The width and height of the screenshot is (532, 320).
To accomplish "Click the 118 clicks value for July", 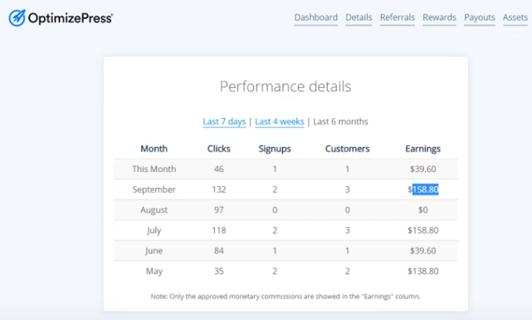I will click(219, 230).
